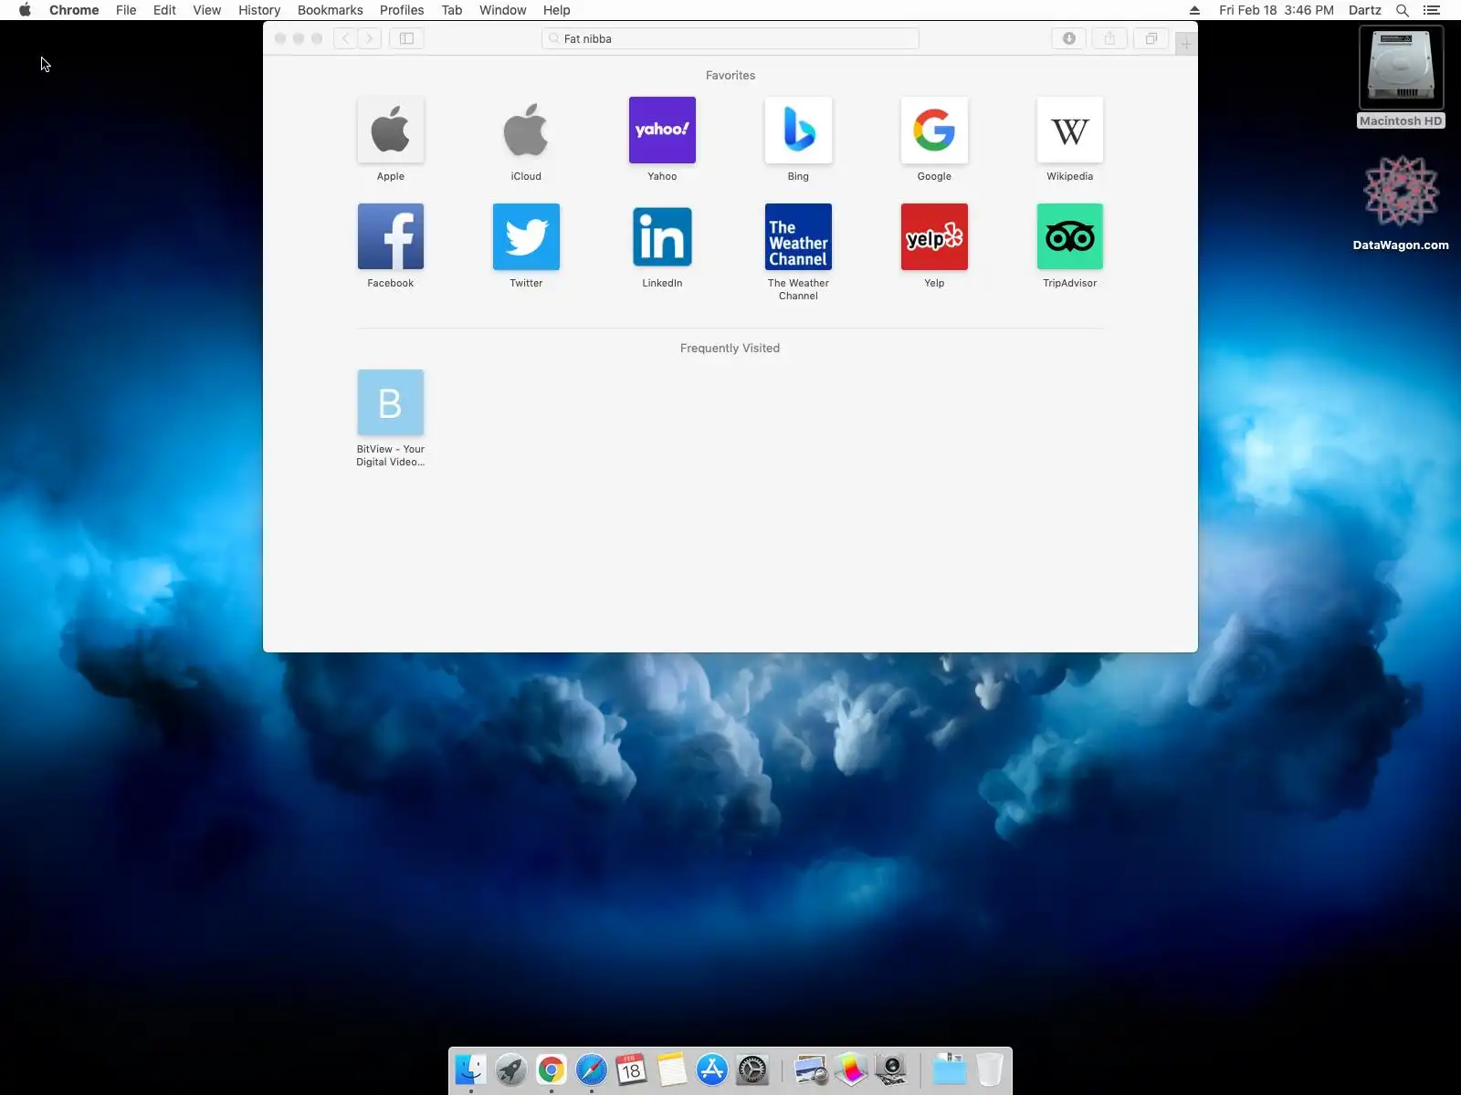Screen dimensions: 1461x1095
Task: Open the Profiles menu
Action: tap(402, 10)
